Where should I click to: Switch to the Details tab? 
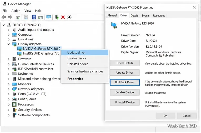[134, 15]
